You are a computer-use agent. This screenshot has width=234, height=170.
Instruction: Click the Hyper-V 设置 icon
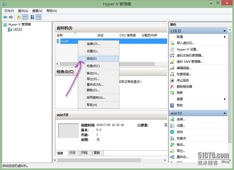coord(172,49)
